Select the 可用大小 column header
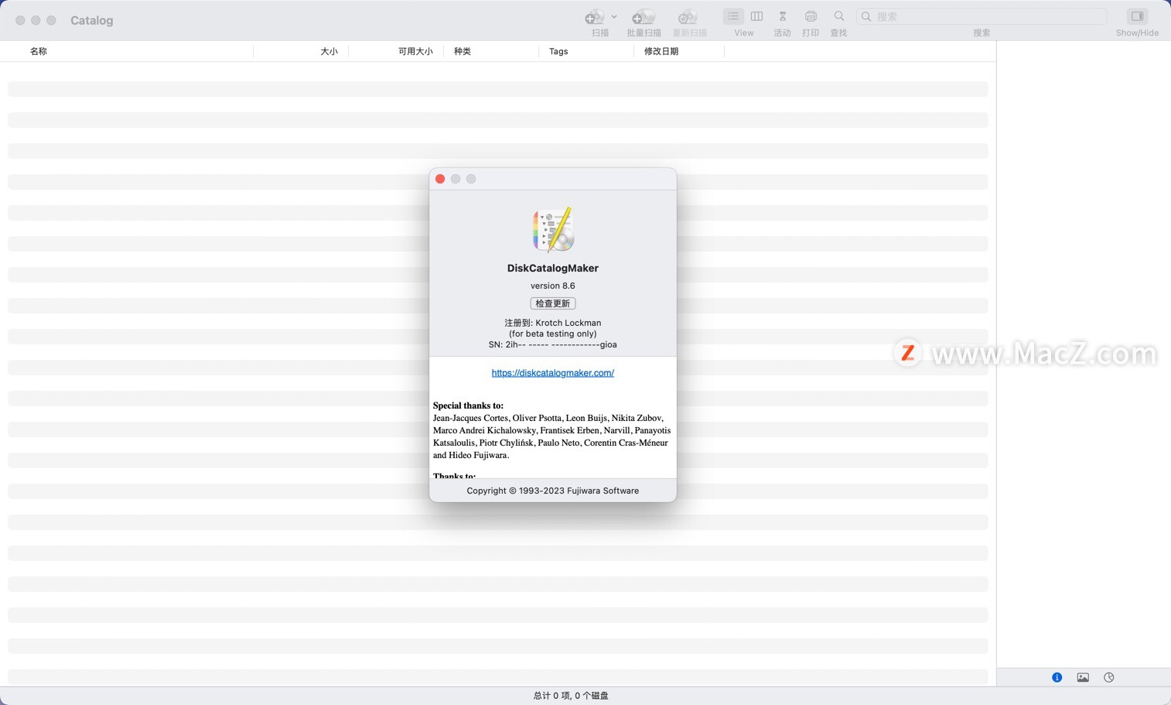This screenshot has height=705, width=1171. tap(416, 51)
